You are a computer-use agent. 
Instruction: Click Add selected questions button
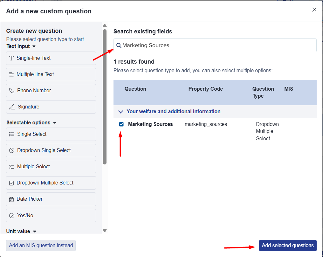tap(288, 246)
